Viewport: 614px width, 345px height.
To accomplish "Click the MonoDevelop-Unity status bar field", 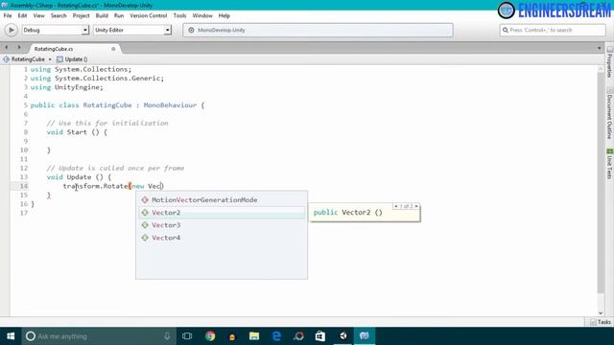I will (x=318, y=30).
